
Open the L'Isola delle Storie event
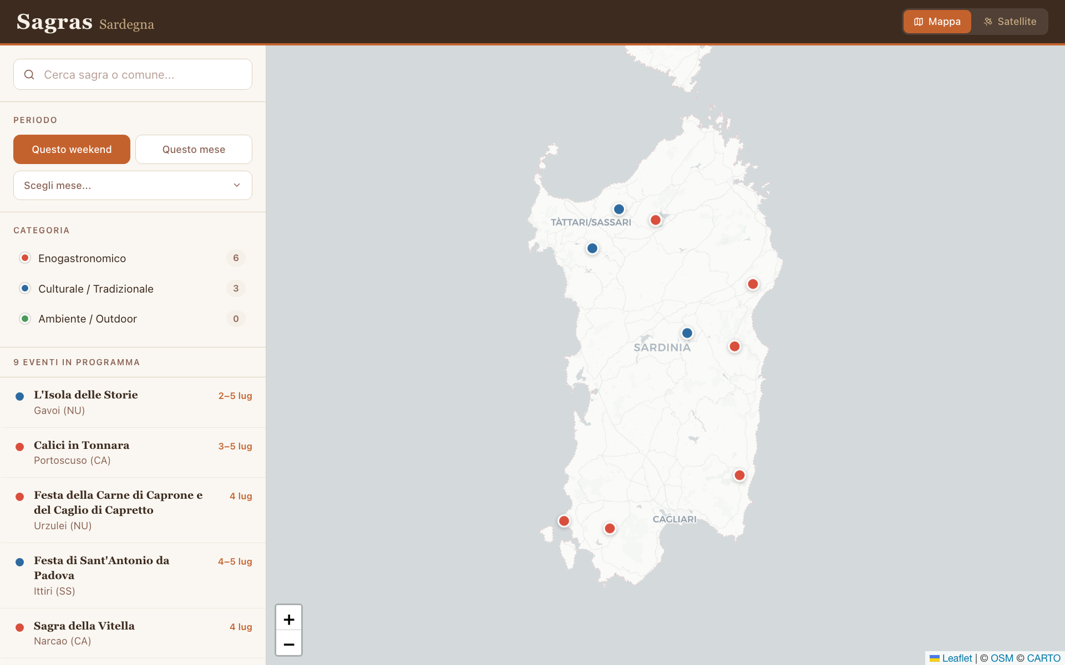pos(133,402)
